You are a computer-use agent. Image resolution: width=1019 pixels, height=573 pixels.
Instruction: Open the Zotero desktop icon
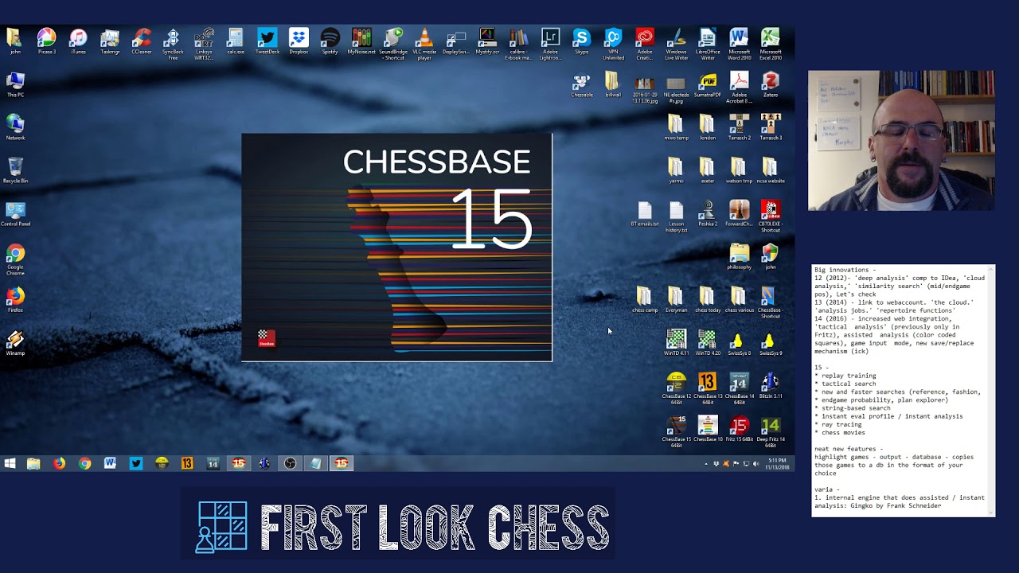coord(770,85)
